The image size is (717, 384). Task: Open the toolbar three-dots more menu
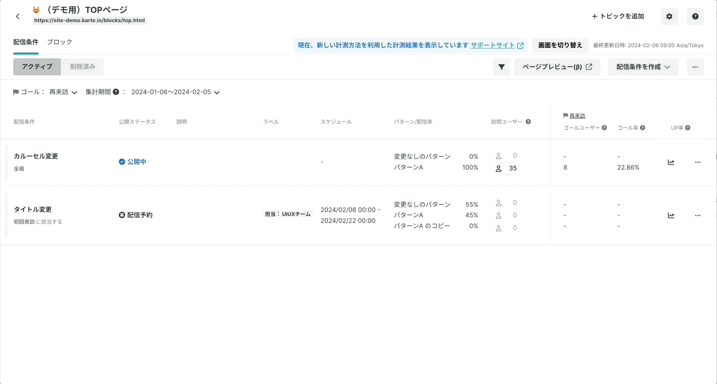695,67
